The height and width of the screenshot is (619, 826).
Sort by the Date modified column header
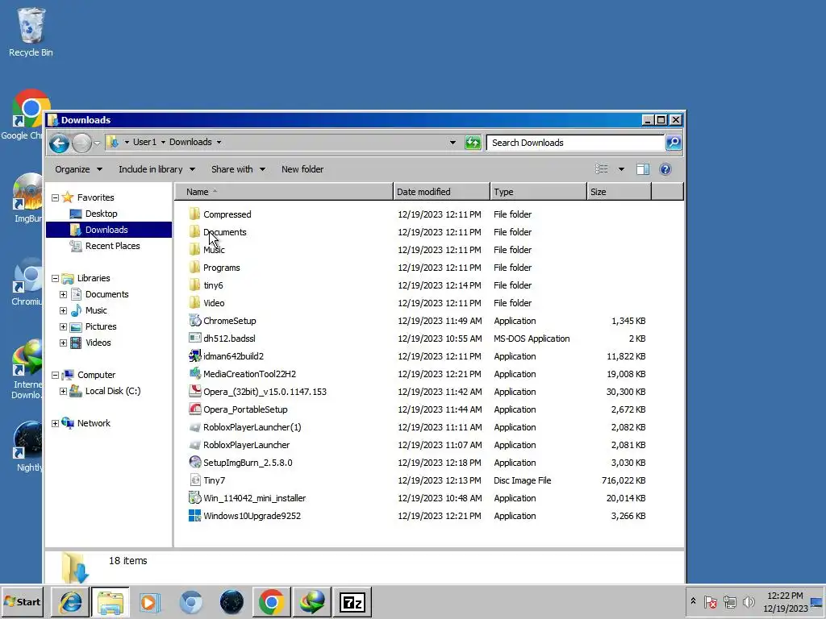pyautogui.click(x=441, y=192)
